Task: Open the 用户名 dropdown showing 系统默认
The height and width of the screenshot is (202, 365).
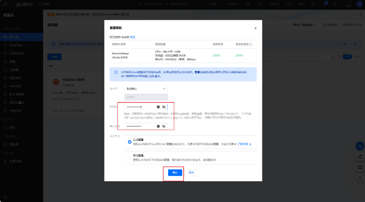Action: [x=146, y=89]
